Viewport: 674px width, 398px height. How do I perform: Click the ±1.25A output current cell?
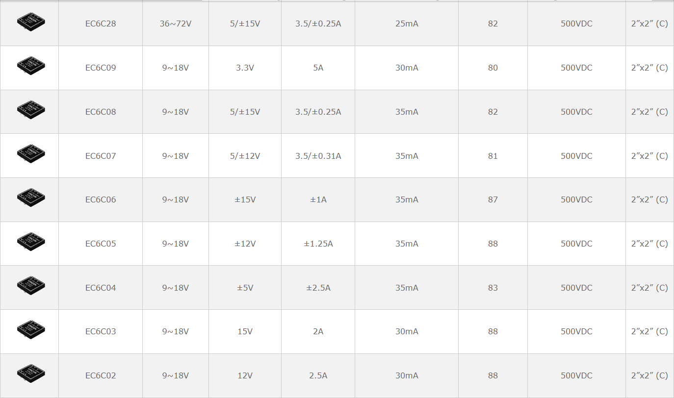point(318,244)
